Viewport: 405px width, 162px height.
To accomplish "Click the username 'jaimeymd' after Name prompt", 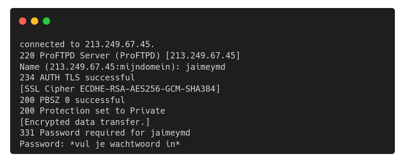I will tap(205, 67).
